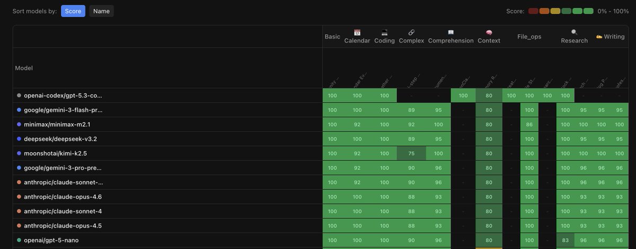Click the 92 Calendar score in kimi-k2.5 row
The width and height of the screenshot is (636, 249).
(357, 153)
